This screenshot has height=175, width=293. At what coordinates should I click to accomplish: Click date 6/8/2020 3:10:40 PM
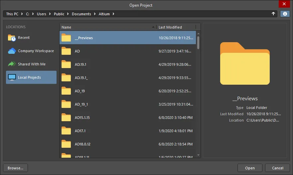click(176, 118)
